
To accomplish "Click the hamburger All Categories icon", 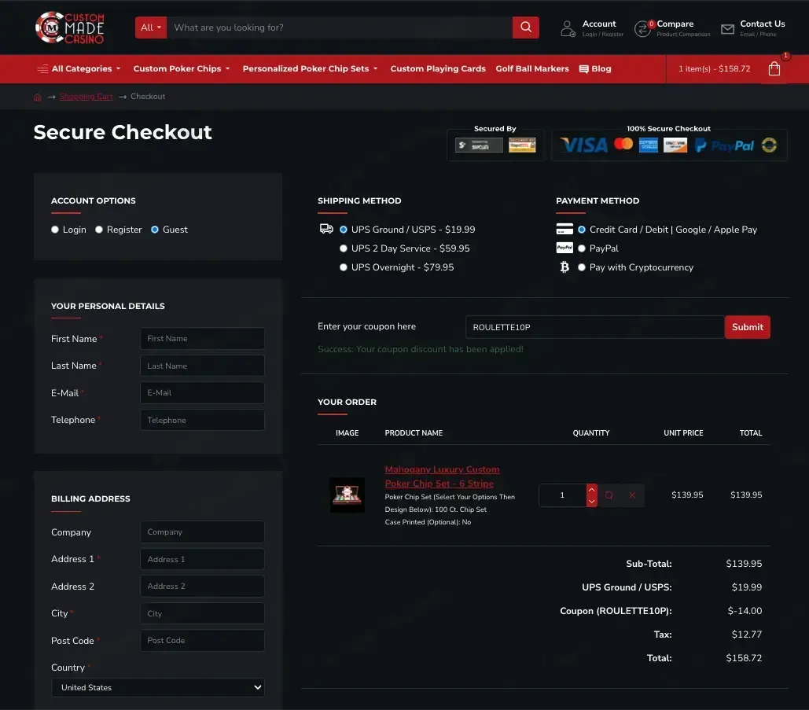I will (x=42, y=69).
